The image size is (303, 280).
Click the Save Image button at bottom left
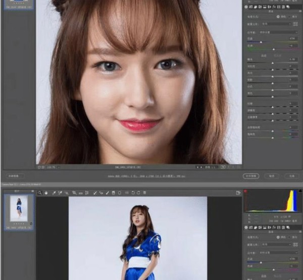tap(16, 176)
